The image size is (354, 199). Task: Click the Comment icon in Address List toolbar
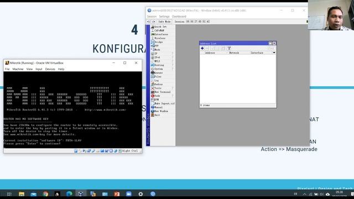point(223,48)
